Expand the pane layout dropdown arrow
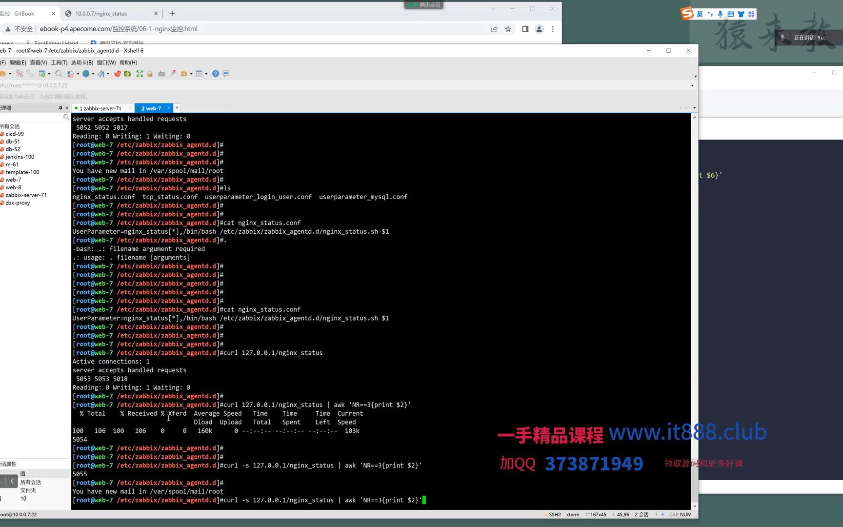Viewport: 843px width, 527px height. coord(206,74)
